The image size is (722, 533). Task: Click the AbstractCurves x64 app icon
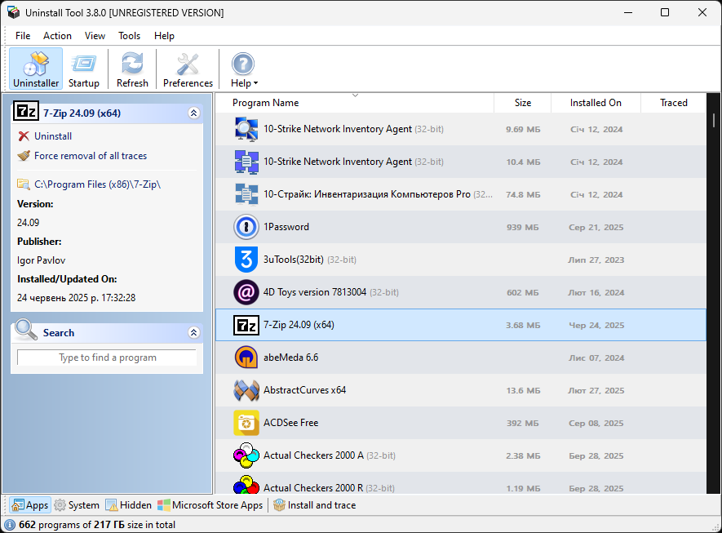(x=246, y=390)
